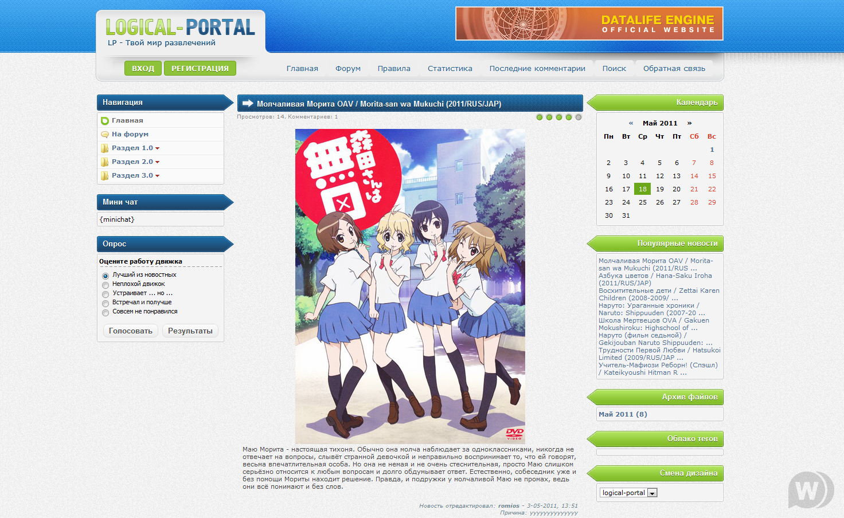
Task: Select calendar day 4
Action: [x=643, y=163]
